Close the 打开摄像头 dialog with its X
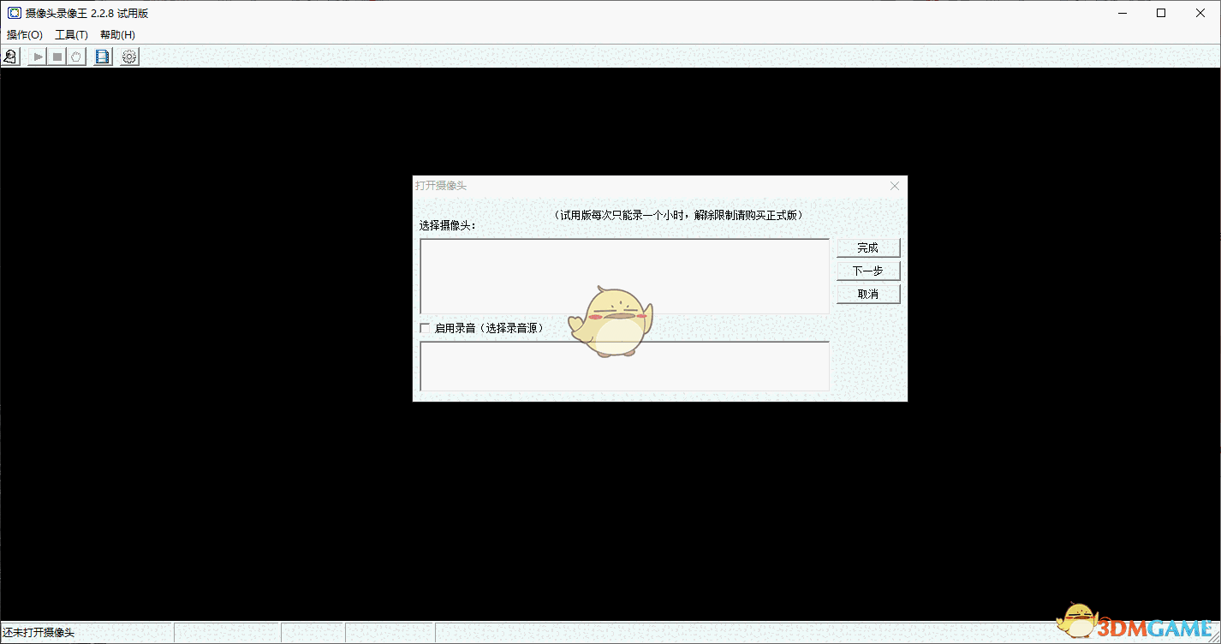This screenshot has height=644, width=1221. pos(894,185)
